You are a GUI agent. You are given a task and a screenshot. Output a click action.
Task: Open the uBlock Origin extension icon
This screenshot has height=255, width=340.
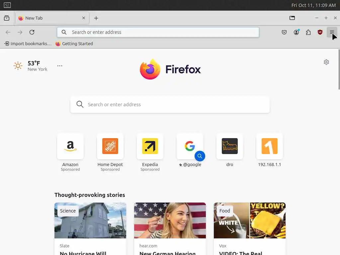[320, 32]
